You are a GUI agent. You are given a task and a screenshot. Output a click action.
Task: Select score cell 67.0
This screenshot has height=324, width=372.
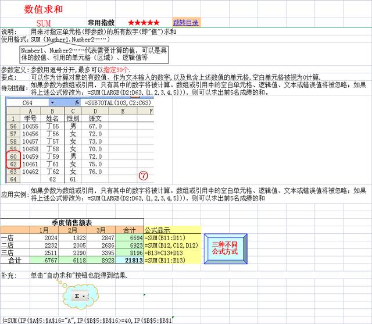(x=95, y=126)
